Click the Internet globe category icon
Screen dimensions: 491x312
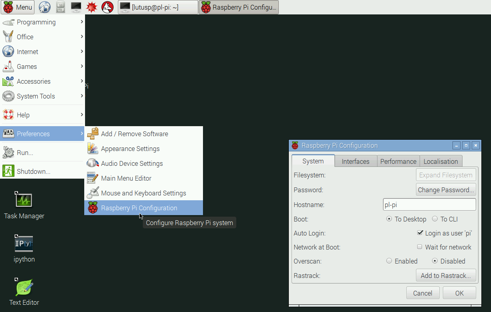[x=8, y=52]
